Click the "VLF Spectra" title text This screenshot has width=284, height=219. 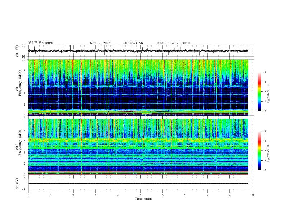[41, 43]
